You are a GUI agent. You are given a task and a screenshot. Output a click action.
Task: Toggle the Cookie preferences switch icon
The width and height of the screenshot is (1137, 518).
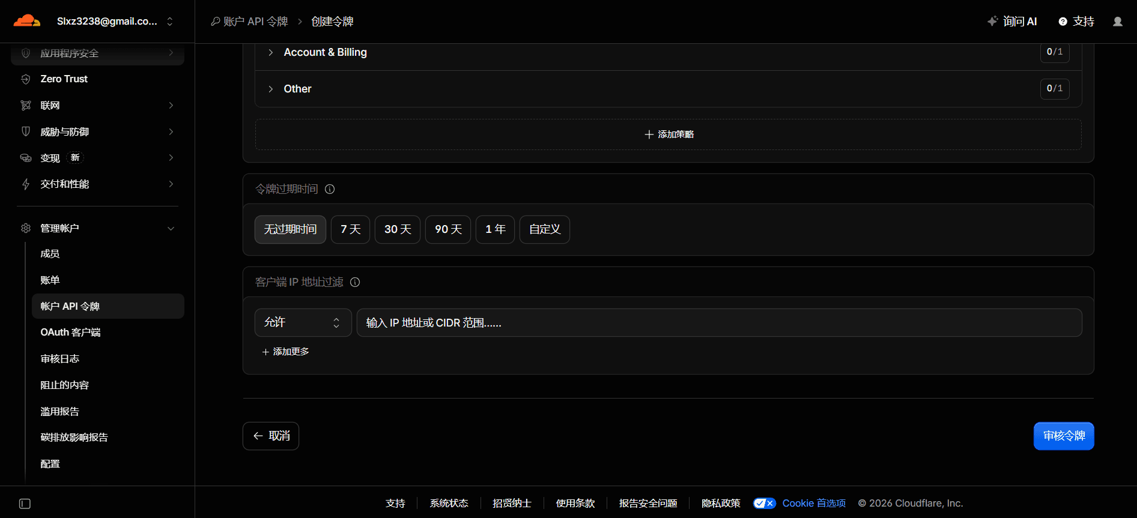pyautogui.click(x=765, y=504)
